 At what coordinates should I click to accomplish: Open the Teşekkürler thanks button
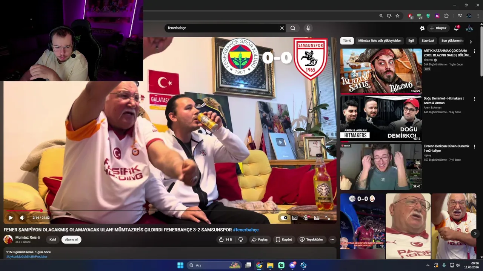pyautogui.click(x=311, y=239)
